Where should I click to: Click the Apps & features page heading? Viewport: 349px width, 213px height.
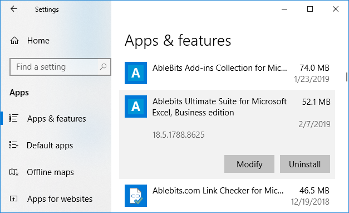(178, 41)
